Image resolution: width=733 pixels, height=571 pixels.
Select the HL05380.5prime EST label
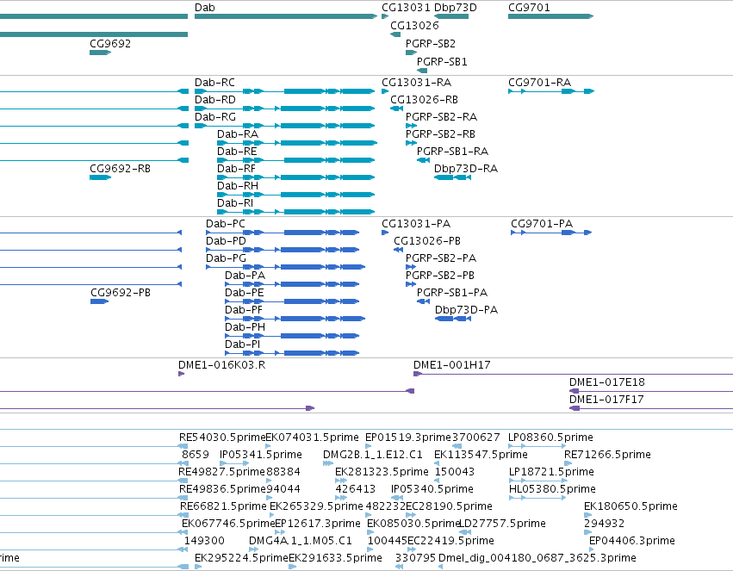552,490
